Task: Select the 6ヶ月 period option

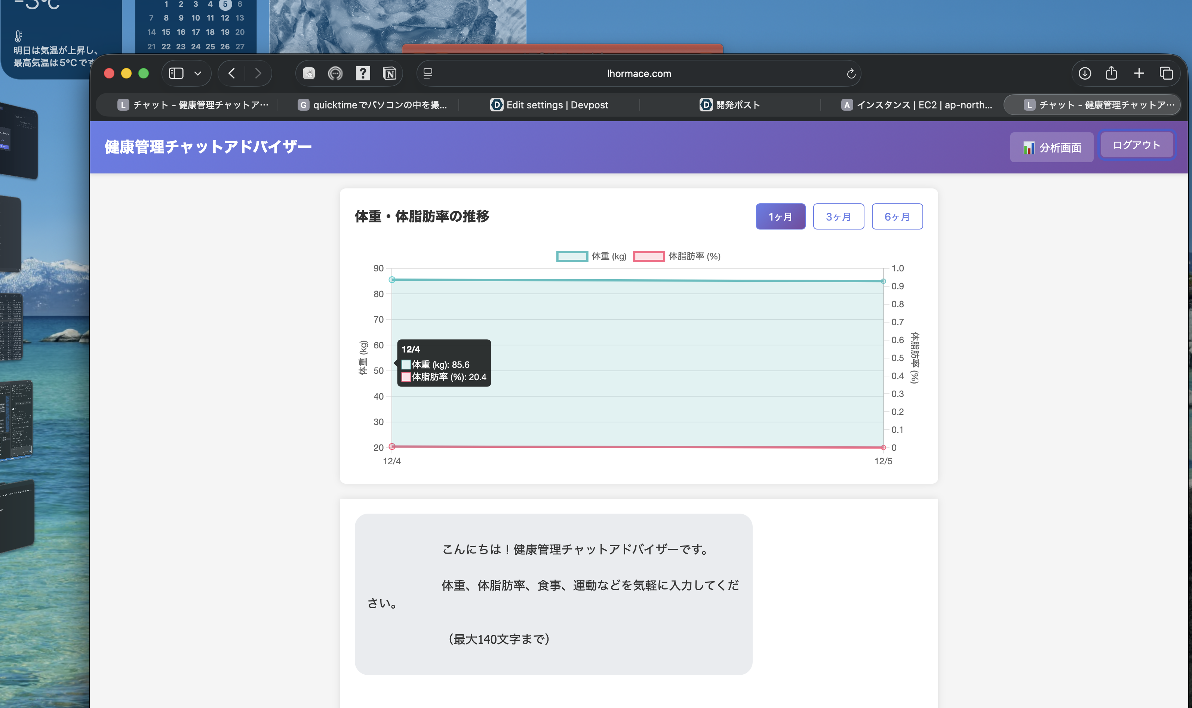Action: 897,216
